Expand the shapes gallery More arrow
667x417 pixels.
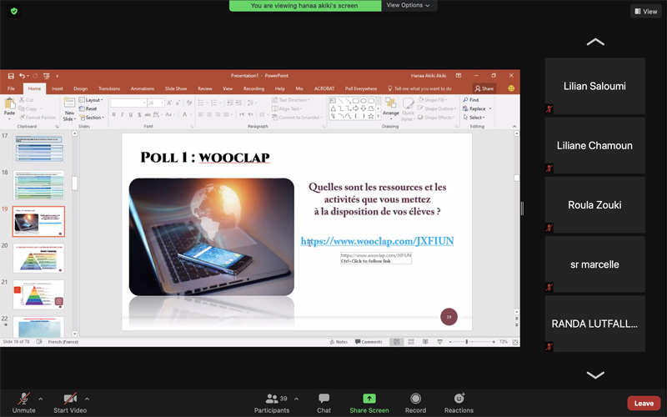(x=378, y=116)
